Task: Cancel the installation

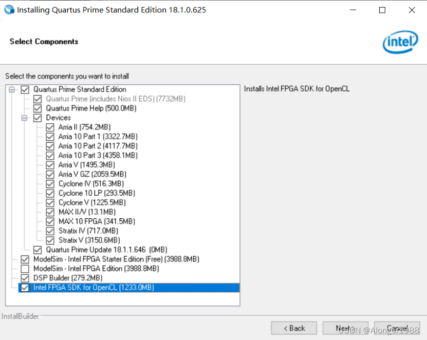Action: pyautogui.click(x=397, y=328)
